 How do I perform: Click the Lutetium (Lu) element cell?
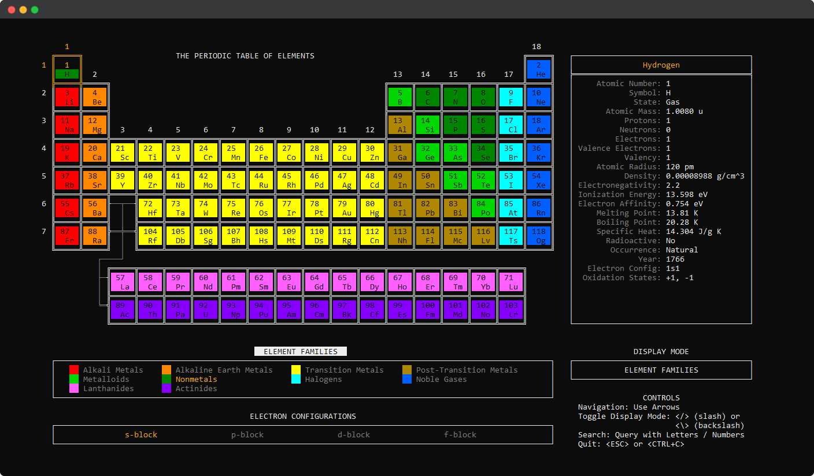tap(511, 282)
